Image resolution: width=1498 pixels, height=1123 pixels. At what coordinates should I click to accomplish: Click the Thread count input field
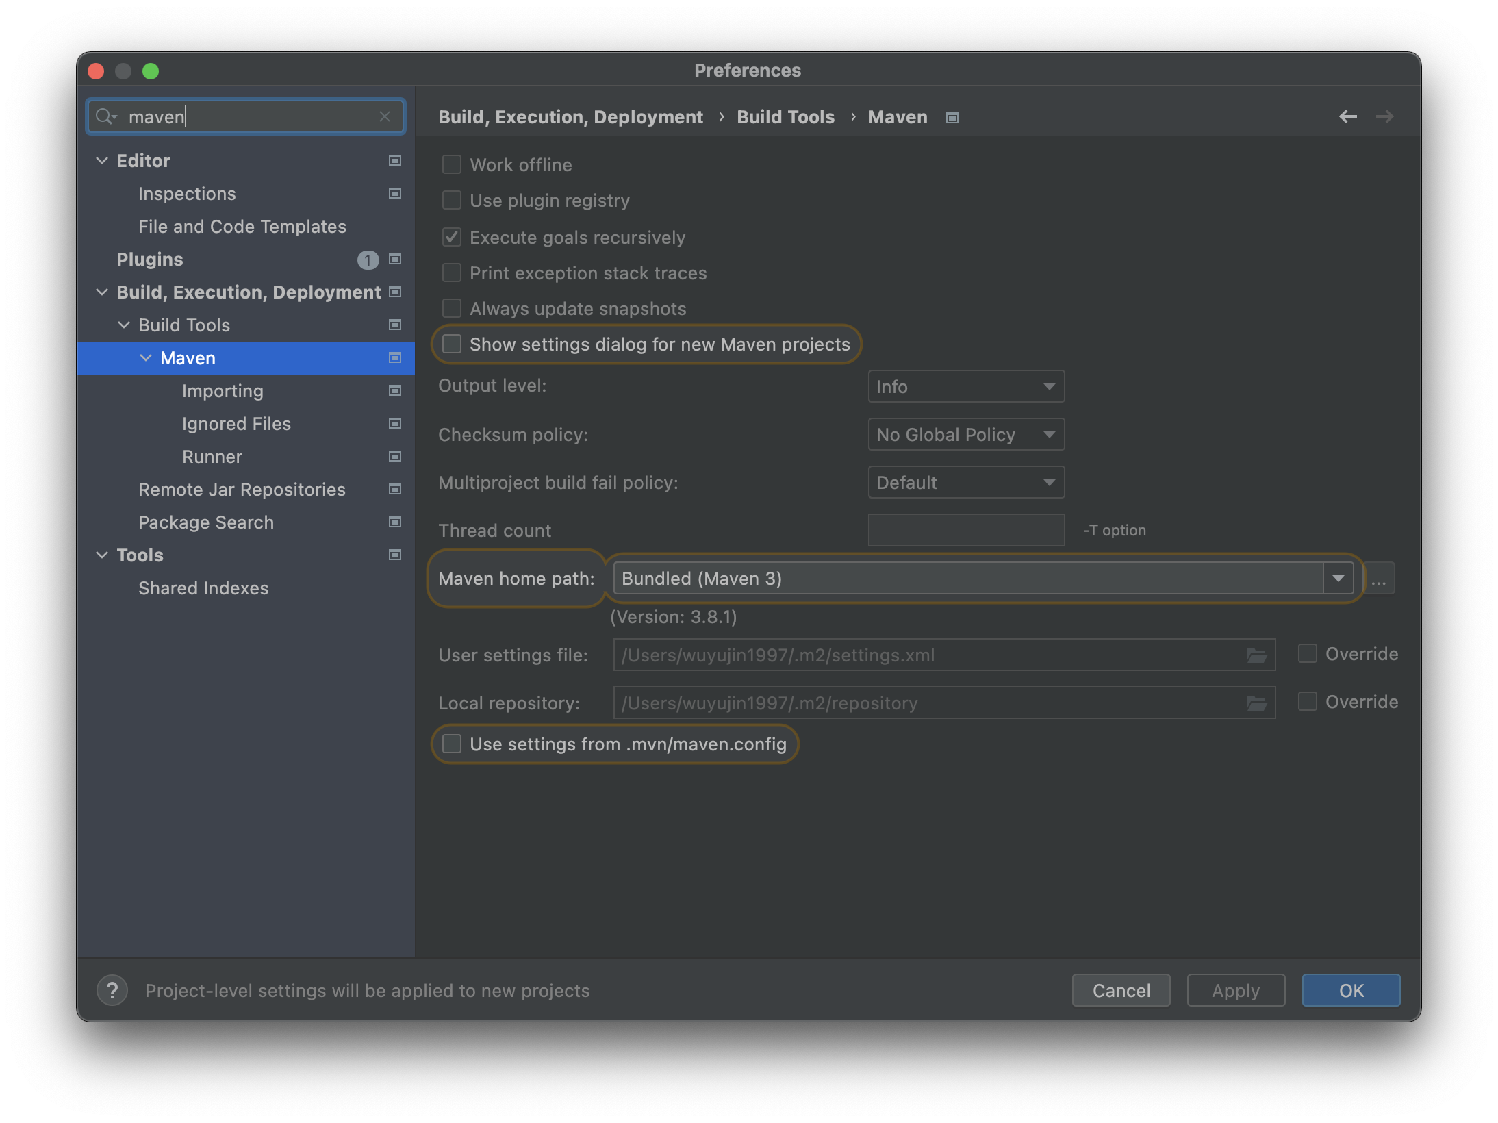[966, 530]
